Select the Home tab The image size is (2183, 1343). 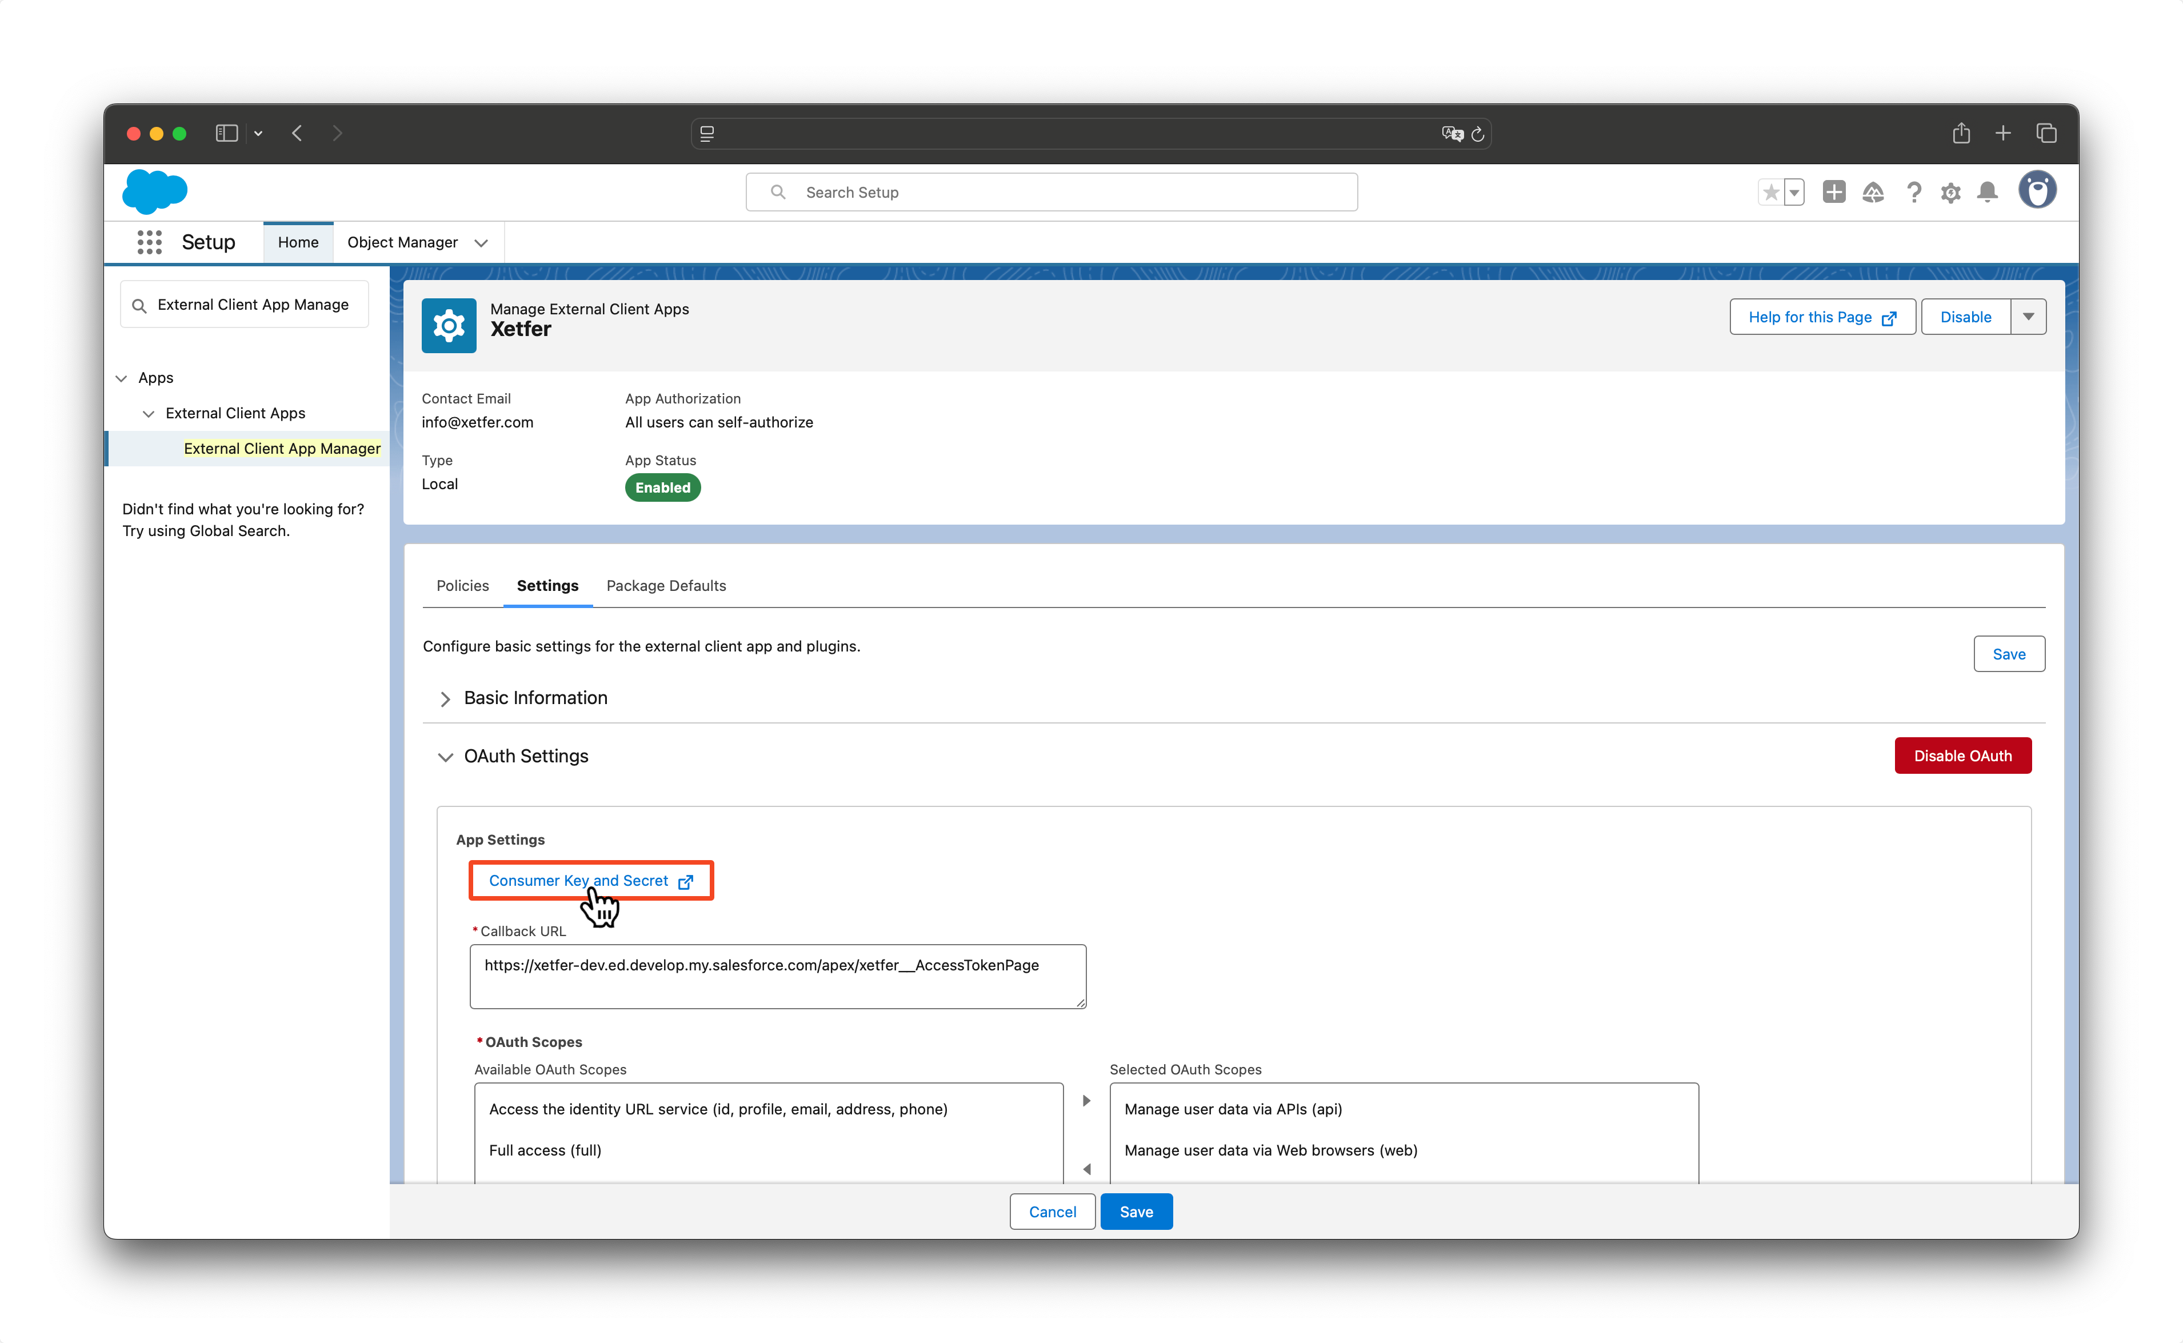click(x=298, y=242)
